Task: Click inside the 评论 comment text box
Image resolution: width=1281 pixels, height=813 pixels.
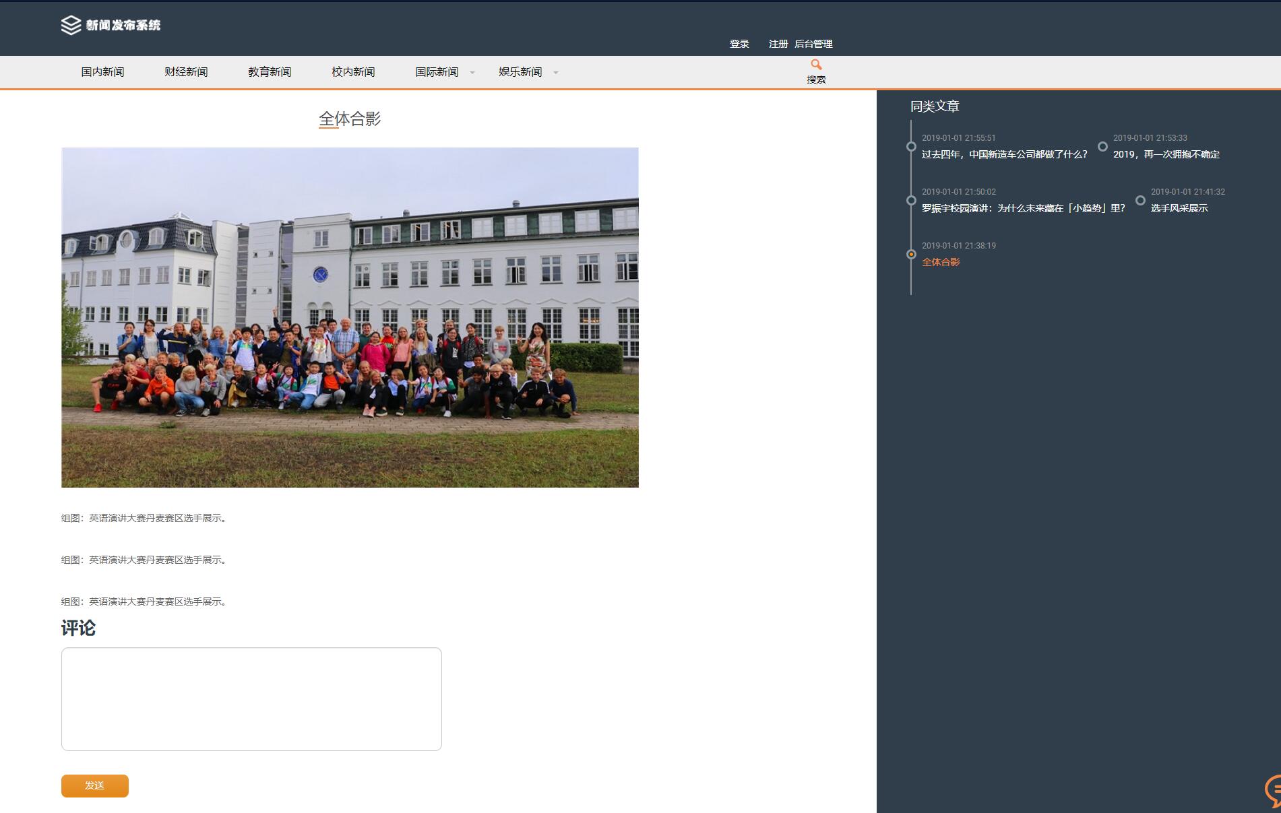Action: pos(251,698)
